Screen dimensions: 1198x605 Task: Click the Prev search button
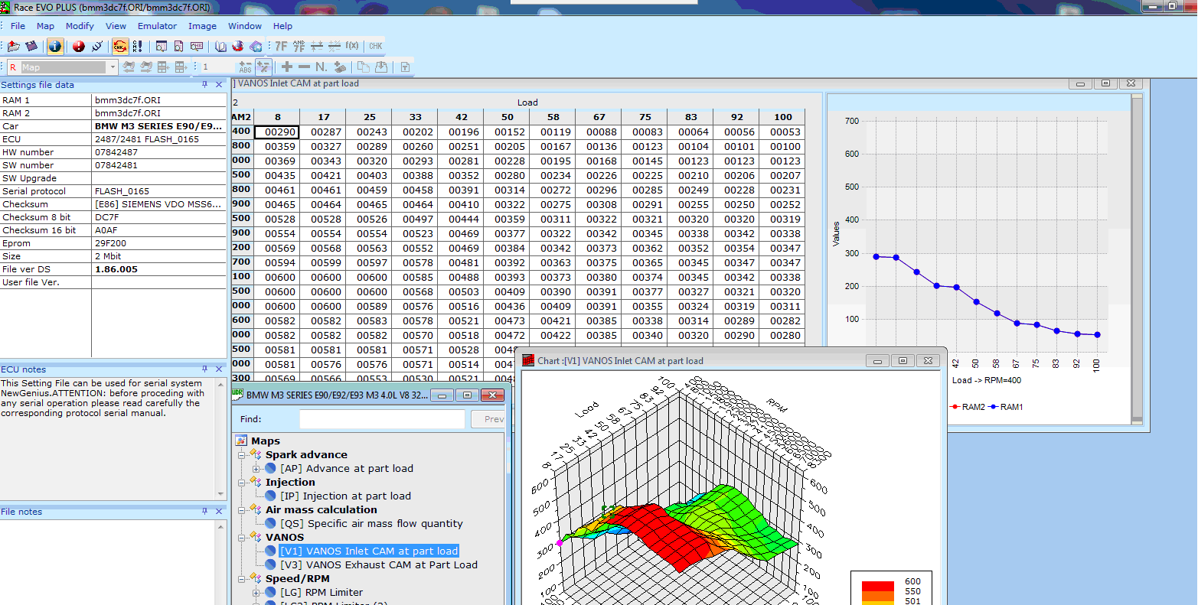(488, 419)
